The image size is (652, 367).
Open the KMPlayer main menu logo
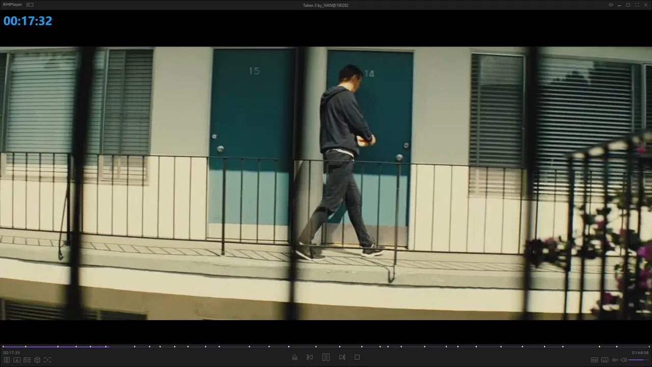click(x=13, y=5)
